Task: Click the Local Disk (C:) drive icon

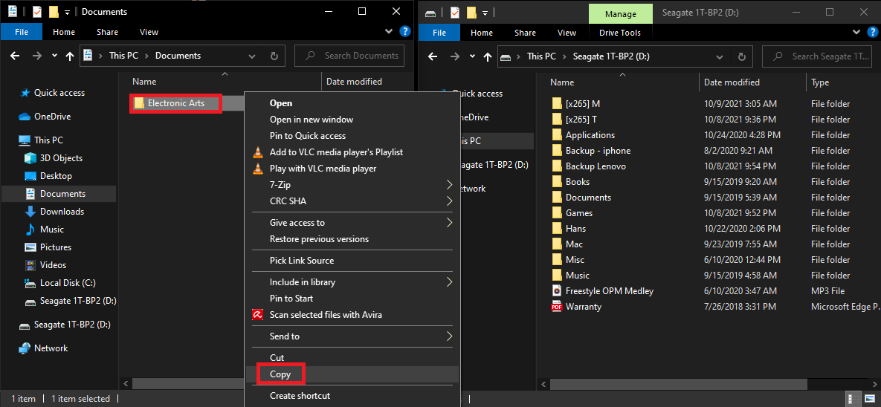Action: coord(30,283)
